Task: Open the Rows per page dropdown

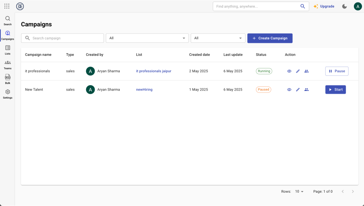Action: point(299,191)
